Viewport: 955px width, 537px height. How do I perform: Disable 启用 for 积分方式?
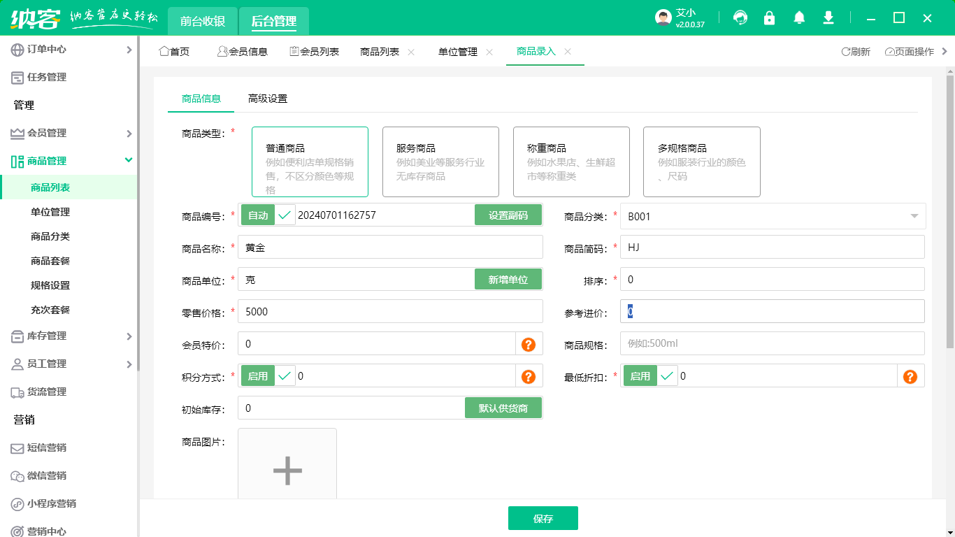point(259,375)
